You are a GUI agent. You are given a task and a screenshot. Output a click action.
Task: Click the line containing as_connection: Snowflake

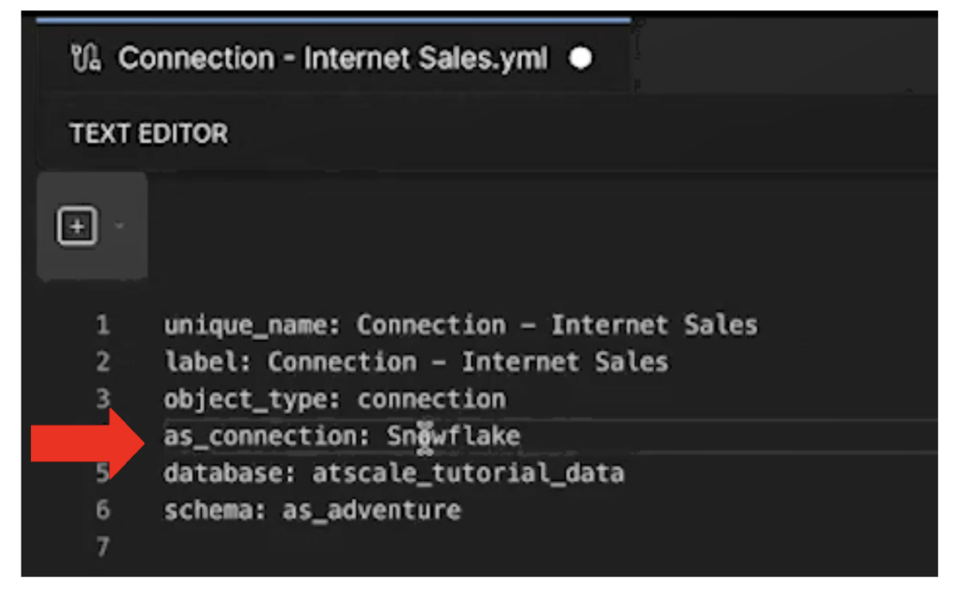coord(342,435)
